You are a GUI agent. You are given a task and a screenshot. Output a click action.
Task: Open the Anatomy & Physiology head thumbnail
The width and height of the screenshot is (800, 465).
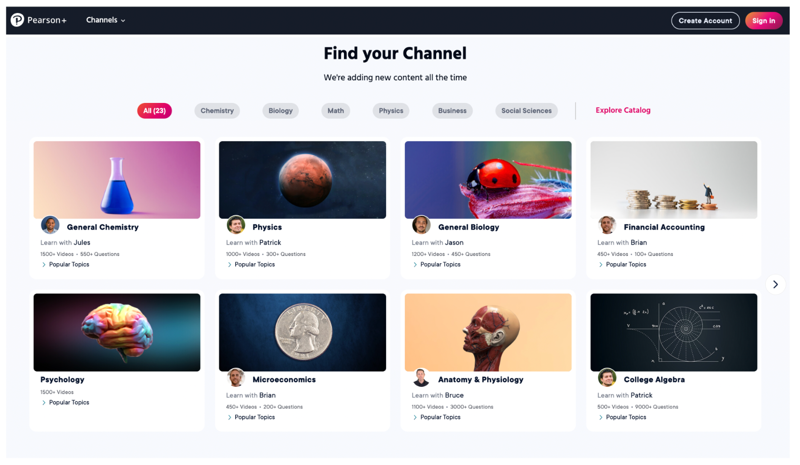pyautogui.click(x=488, y=333)
